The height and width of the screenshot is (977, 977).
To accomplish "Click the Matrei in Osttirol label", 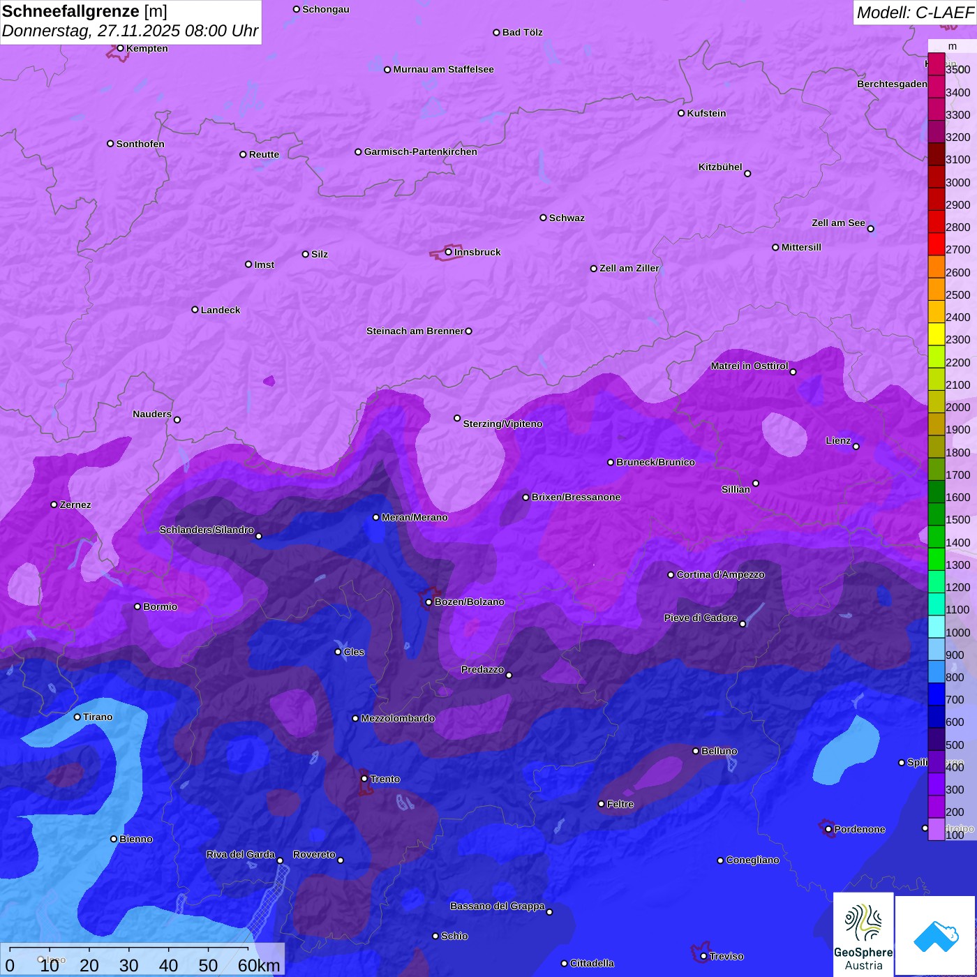I will tap(749, 366).
